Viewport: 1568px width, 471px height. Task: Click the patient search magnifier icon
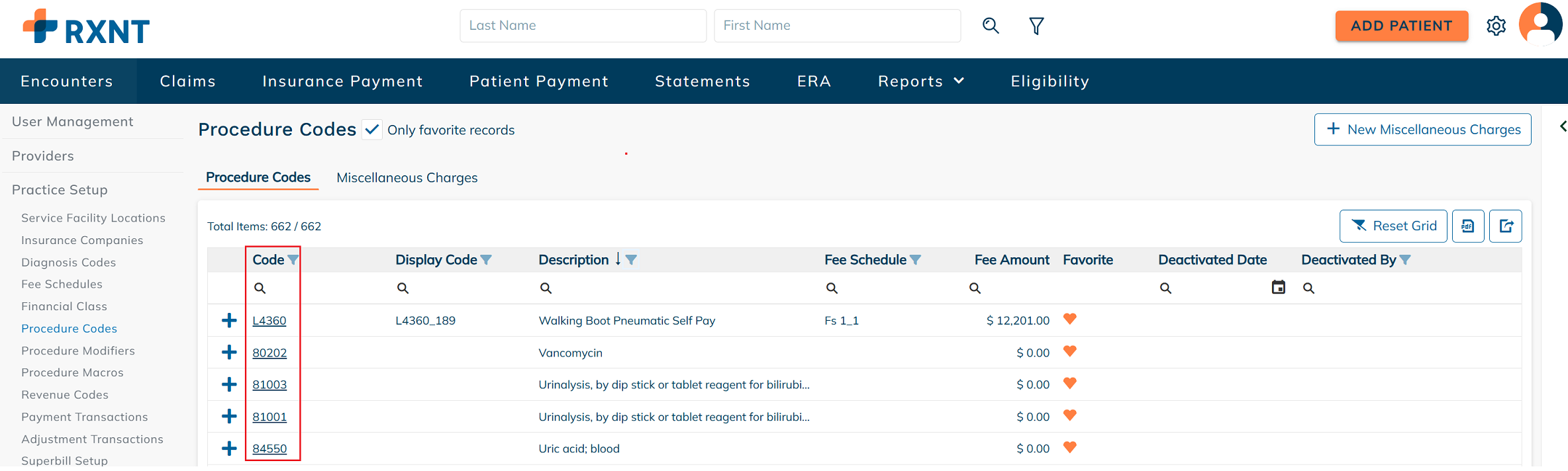pos(991,26)
